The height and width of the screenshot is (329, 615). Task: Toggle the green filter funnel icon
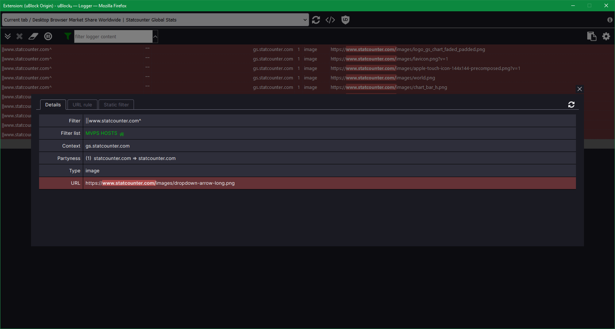click(68, 36)
